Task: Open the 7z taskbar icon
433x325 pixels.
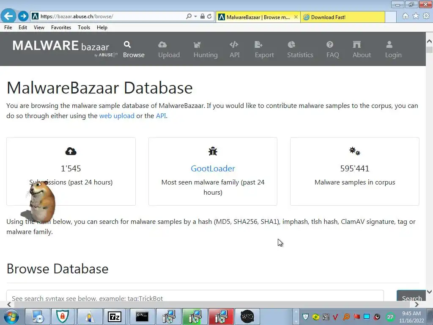Action: [115, 317]
